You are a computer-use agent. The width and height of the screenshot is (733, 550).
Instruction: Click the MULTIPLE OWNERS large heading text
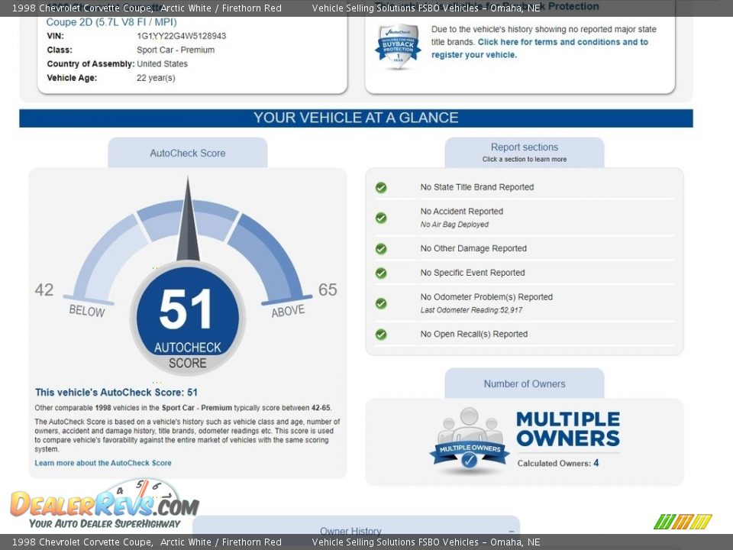tap(568, 429)
